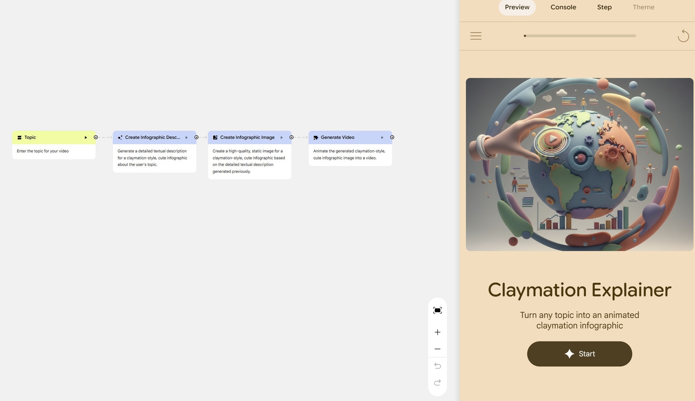Image resolution: width=695 pixels, height=401 pixels.
Task: Click the Generate Video node's video icon
Action: point(316,137)
